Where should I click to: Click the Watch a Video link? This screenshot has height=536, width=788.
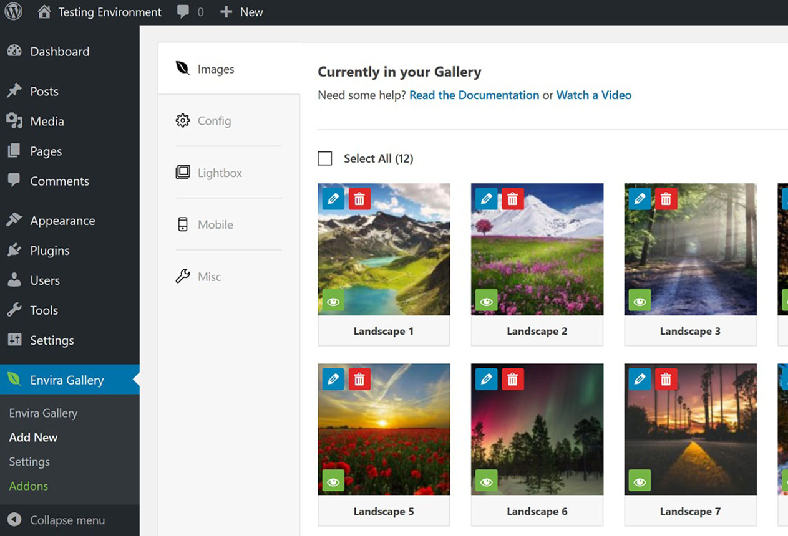(593, 95)
